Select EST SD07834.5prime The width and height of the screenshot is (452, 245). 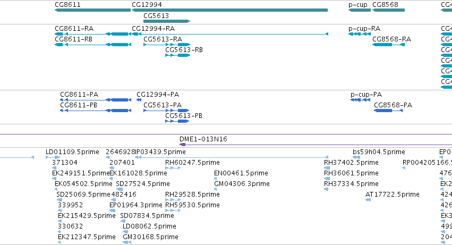(147, 216)
